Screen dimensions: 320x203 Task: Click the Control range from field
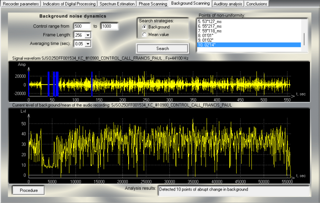point(82,26)
